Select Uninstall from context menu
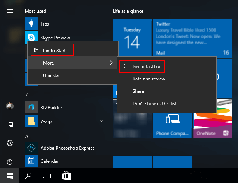Screen dimensions: 238x183 pos(72,75)
